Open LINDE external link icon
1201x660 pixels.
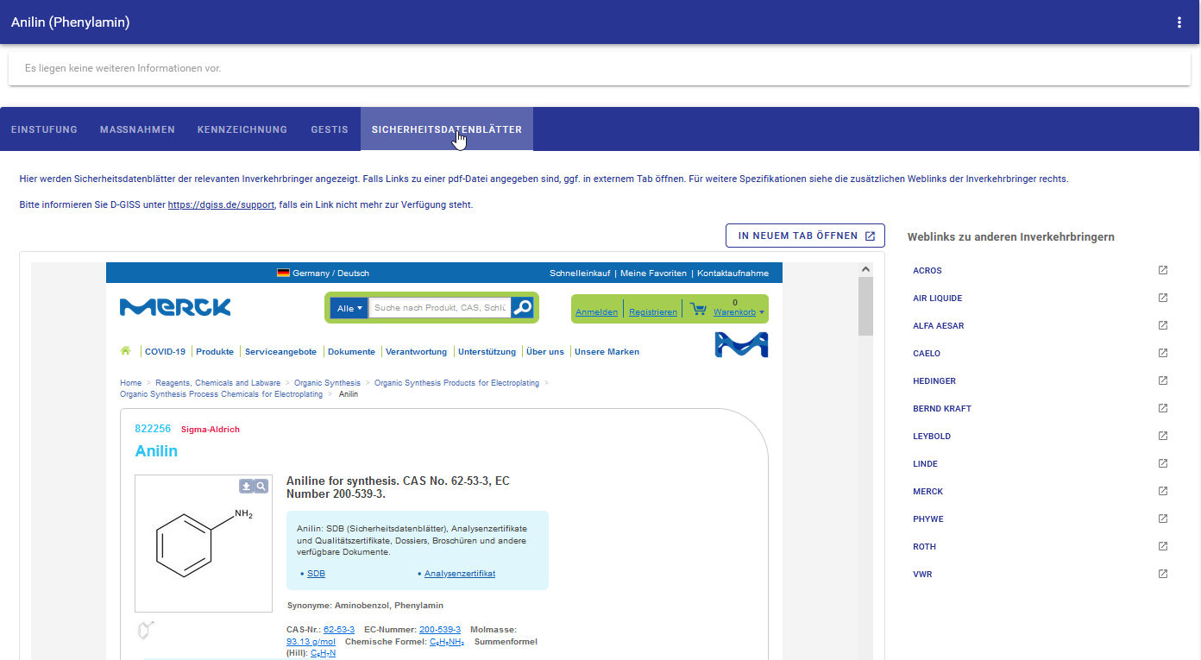pos(1163,463)
